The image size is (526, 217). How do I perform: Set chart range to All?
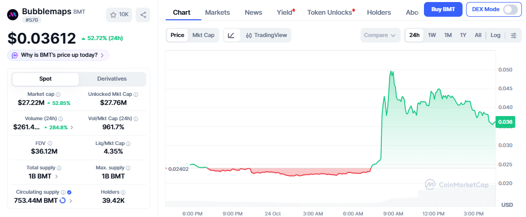click(x=478, y=35)
